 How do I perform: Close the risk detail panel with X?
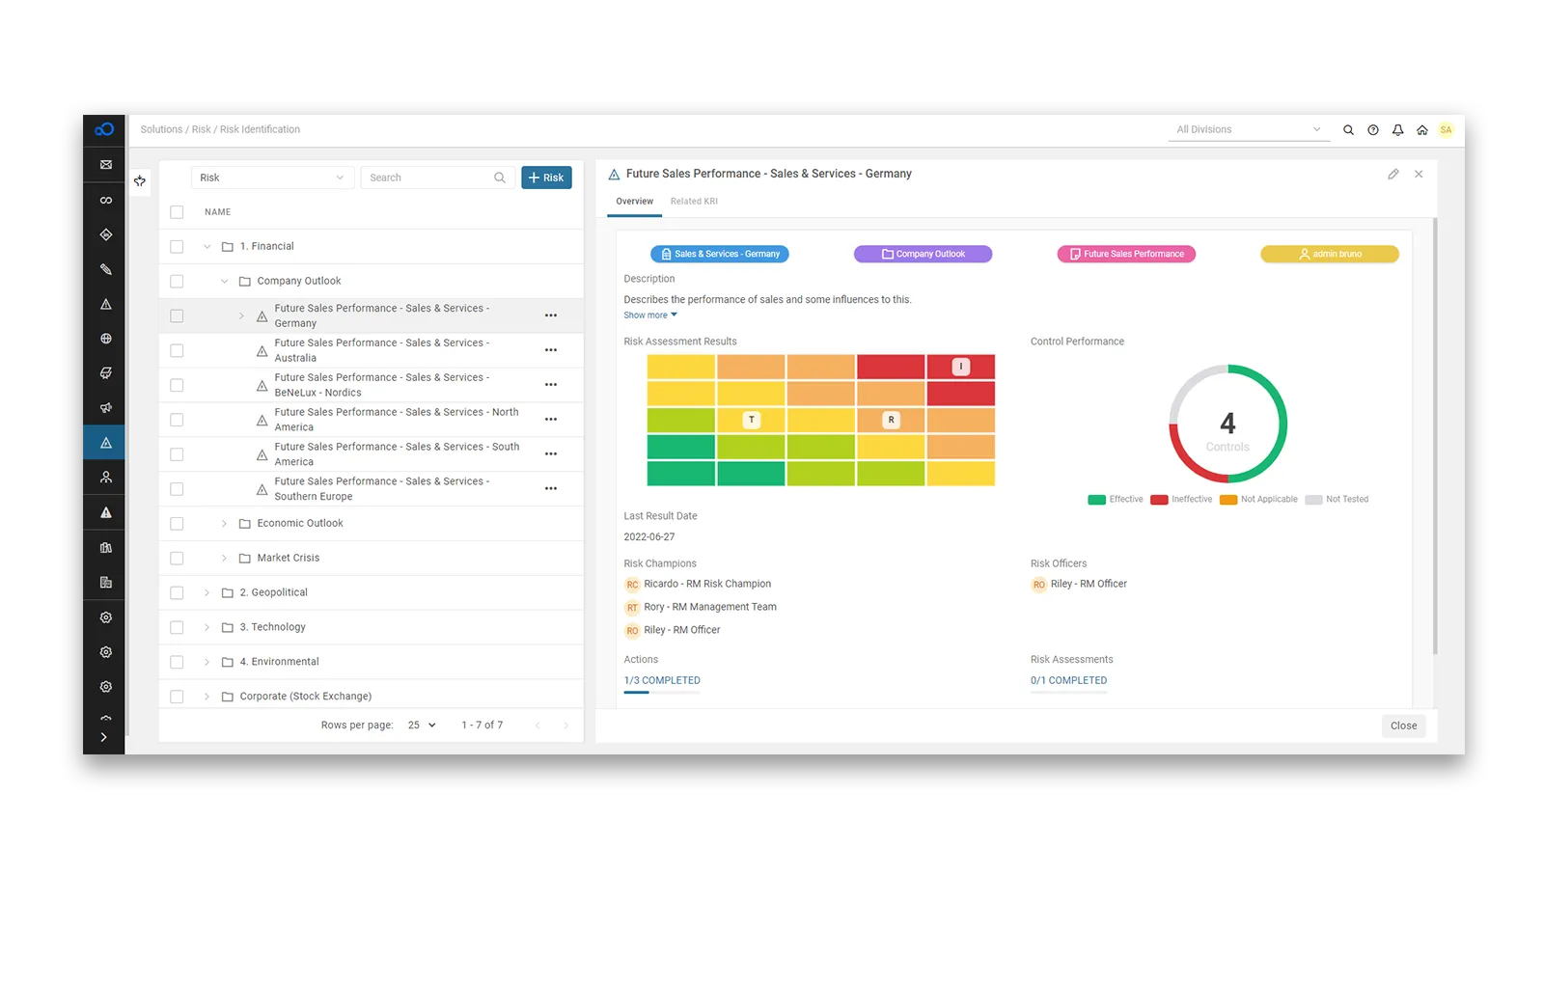click(1419, 175)
